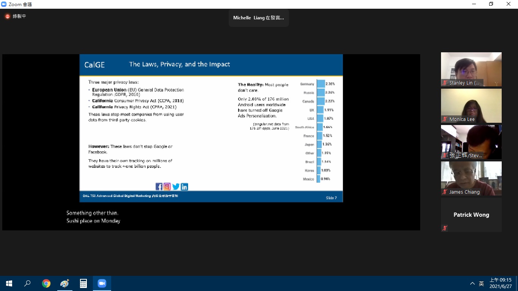This screenshot has width=518, height=291.
Task: Select Monica Lee's video thumbnail
Action: coord(471,105)
